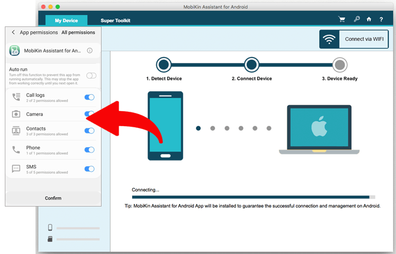The image size is (396, 254).
Task: Click the window title MobiKin Assistant for Android
Action: coord(215,7)
